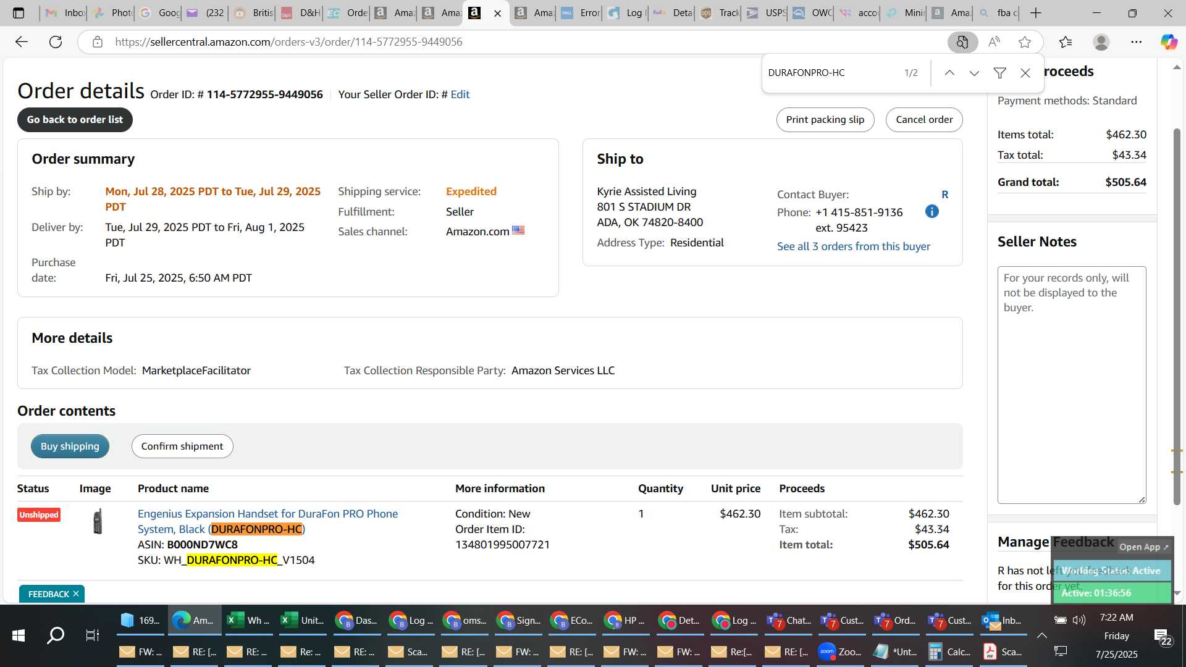Open Calculator app in taskbar
This screenshot has width=1186, height=667.
949,652
